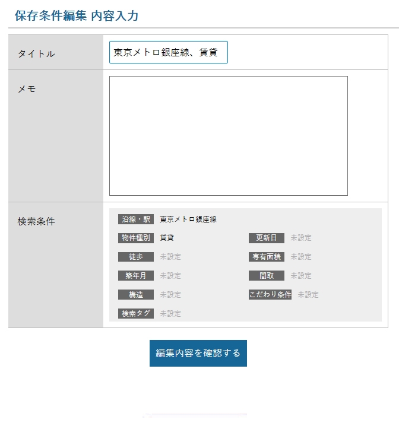Viewport: 399px width, 442px height.
Task: Click 未設定 next to こだわり条件
Action: pos(308,295)
